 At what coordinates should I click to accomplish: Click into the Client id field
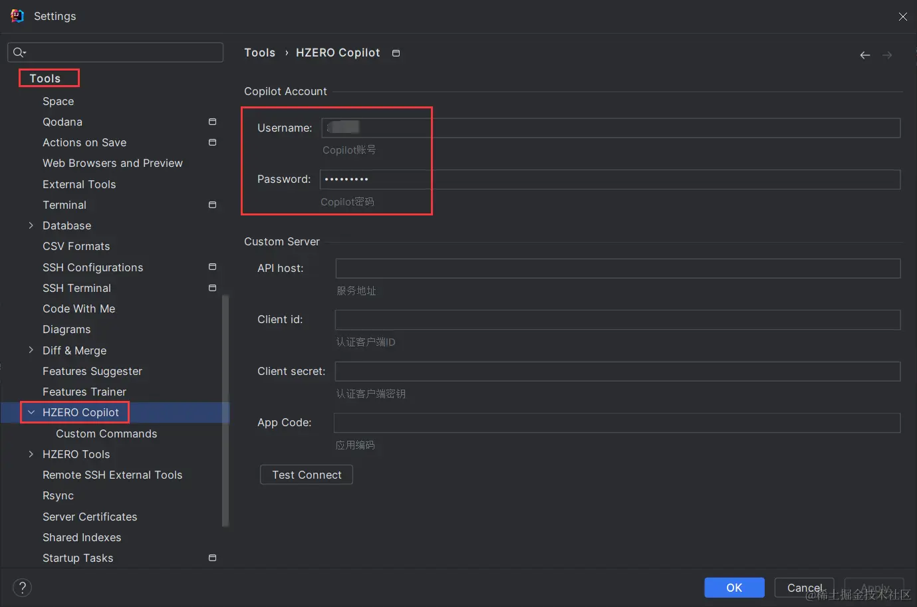coord(618,320)
